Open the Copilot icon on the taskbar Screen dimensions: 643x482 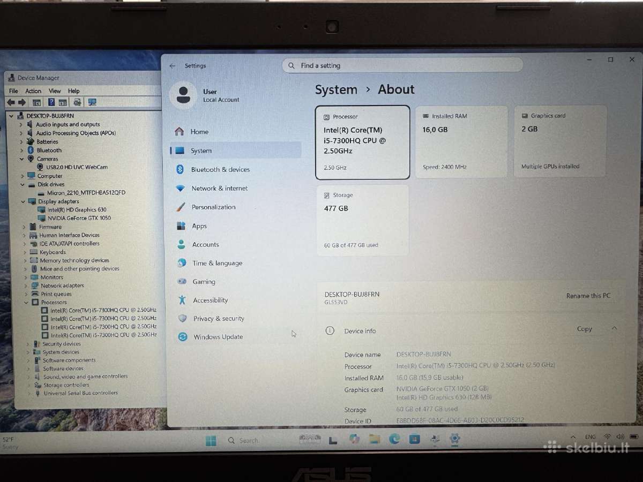click(354, 439)
